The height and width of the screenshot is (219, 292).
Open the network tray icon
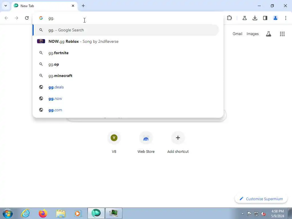click(x=256, y=214)
